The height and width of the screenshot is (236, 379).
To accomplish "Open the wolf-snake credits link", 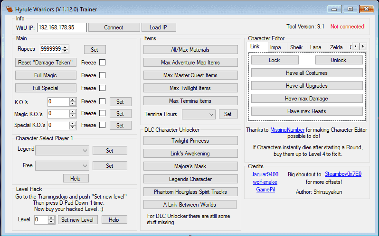I will pyautogui.click(x=265, y=182).
